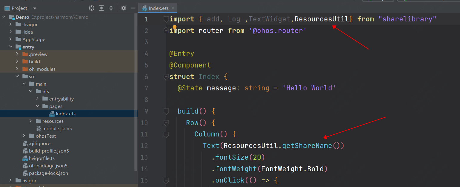Click getShareName method call on line 12
The height and width of the screenshot is (187, 460).
307,146
